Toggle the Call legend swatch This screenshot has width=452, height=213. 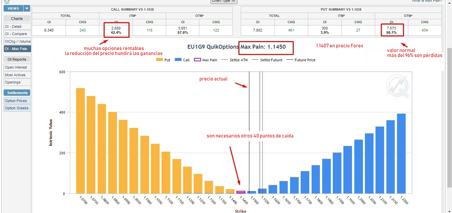point(178,60)
